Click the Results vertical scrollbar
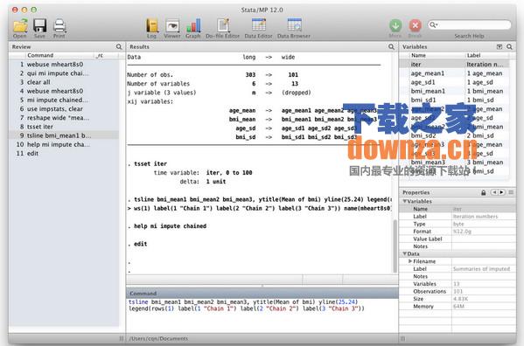The width and height of the screenshot is (524, 346). coord(395,246)
